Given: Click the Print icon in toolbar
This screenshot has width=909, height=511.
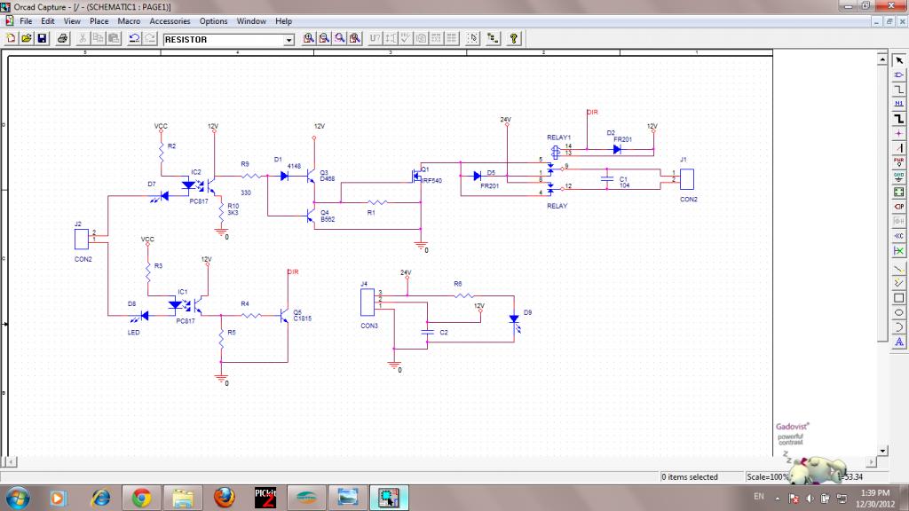Looking at the screenshot, I should coord(63,39).
